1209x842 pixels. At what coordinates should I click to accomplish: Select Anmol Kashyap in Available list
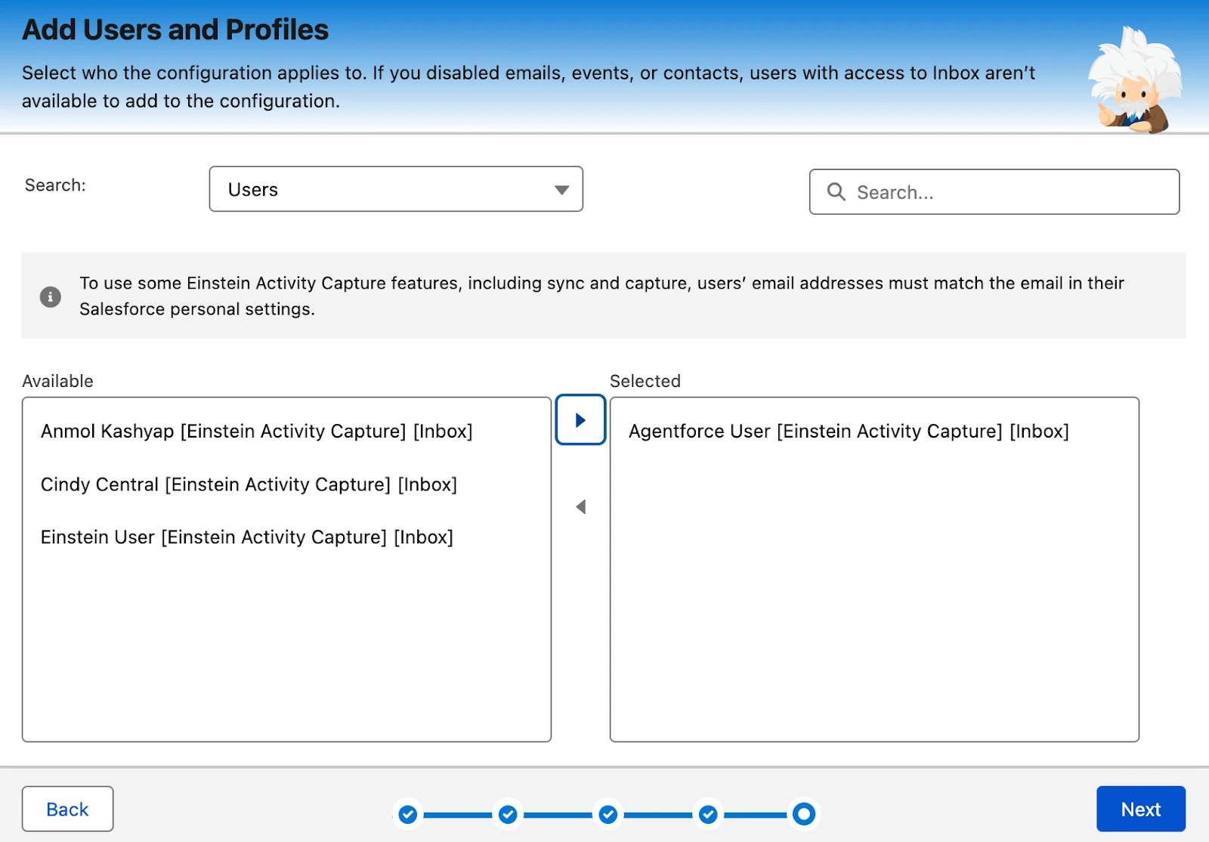coord(257,431)
